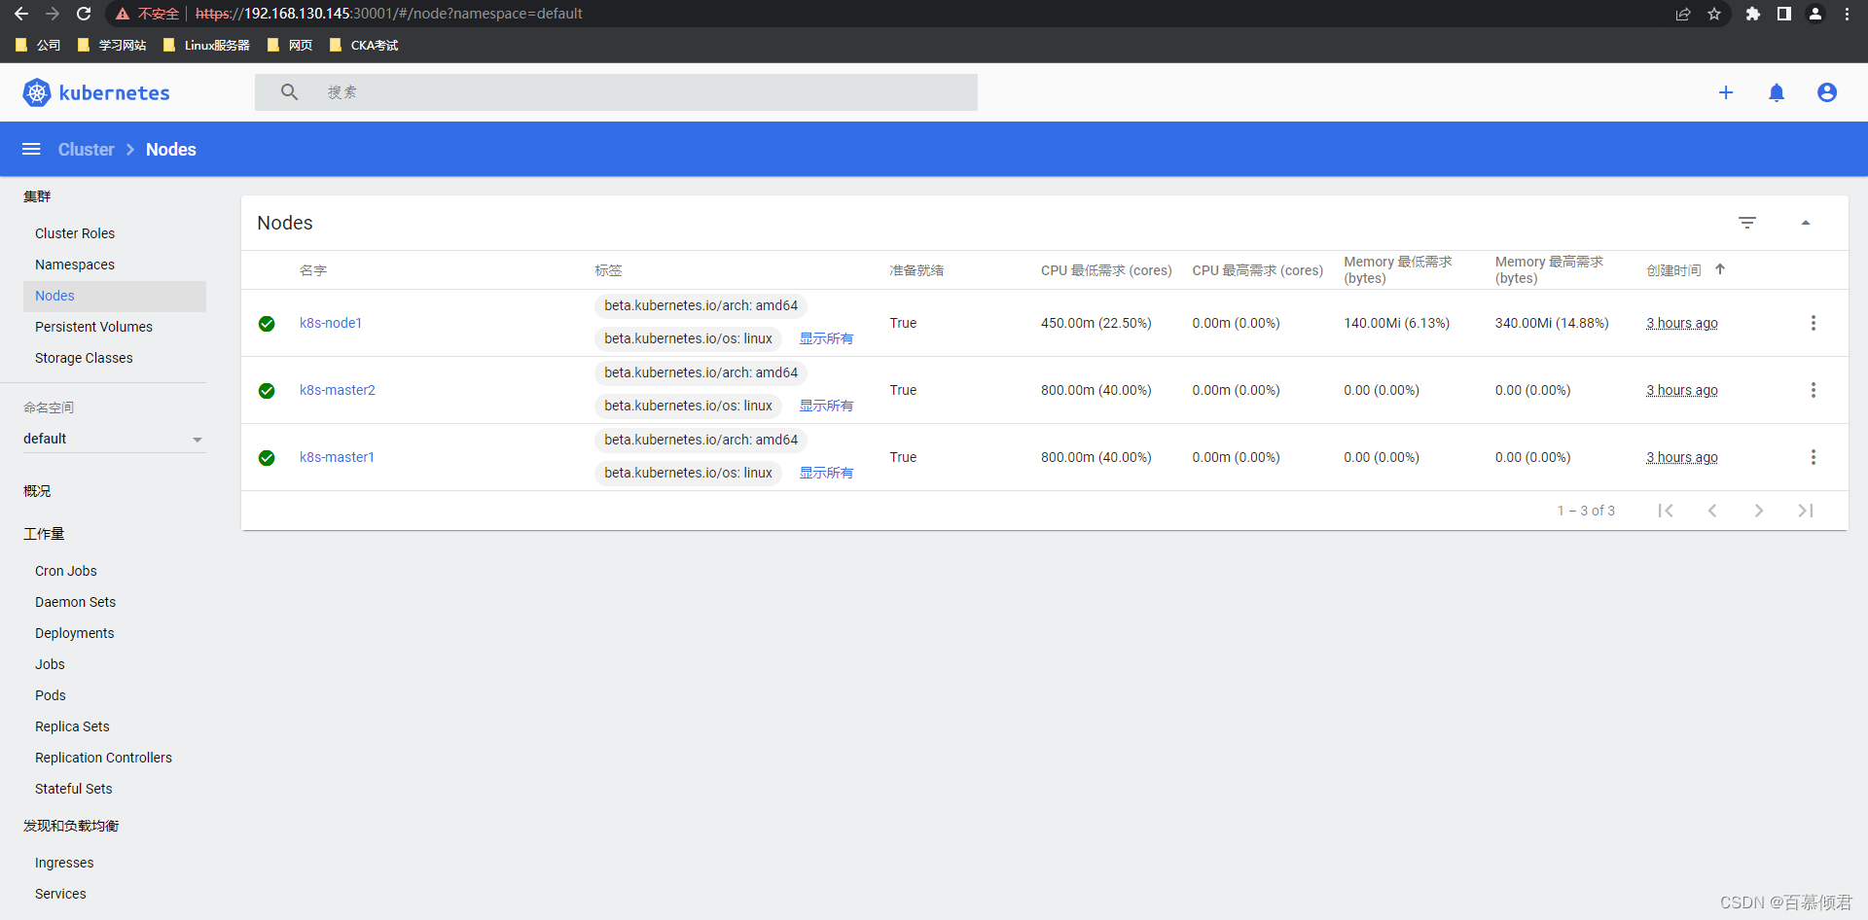This screenshot has width=1868, height=920.
Task: Open Persistent Volumes in the sidebar
Action: click(93, 327)
